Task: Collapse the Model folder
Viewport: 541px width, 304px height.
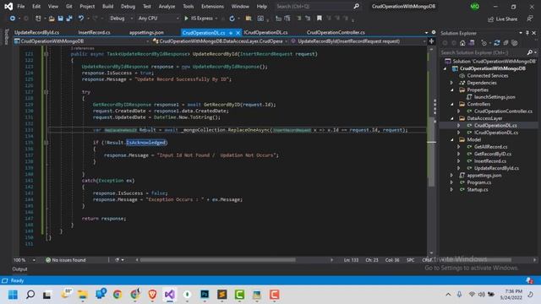Action: point(452,139)
